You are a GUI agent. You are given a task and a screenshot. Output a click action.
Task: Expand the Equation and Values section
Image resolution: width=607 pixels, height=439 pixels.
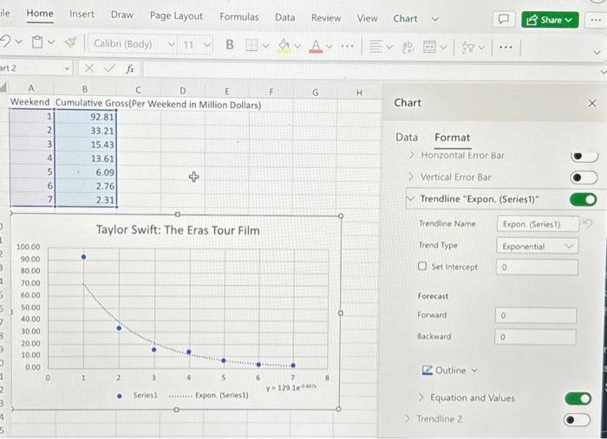click(x=421, y=397)
